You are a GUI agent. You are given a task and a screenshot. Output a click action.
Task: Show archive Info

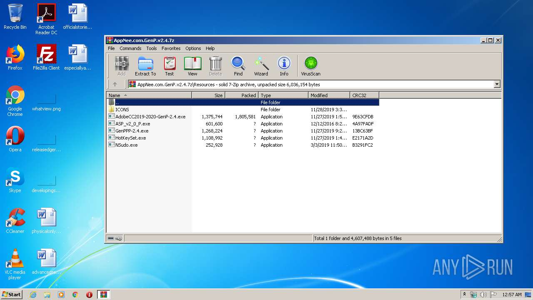[284, 66]
